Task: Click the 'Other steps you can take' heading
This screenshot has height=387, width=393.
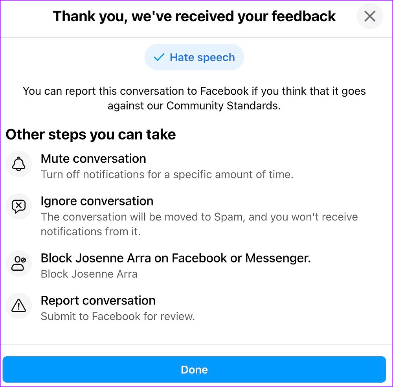Action: [91, 134]
